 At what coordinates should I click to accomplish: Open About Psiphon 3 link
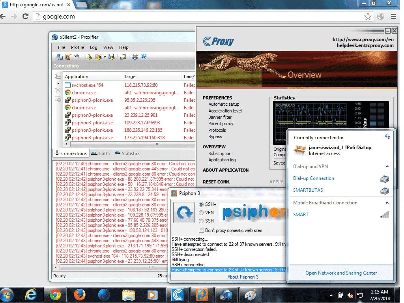[x=243, y=277]
